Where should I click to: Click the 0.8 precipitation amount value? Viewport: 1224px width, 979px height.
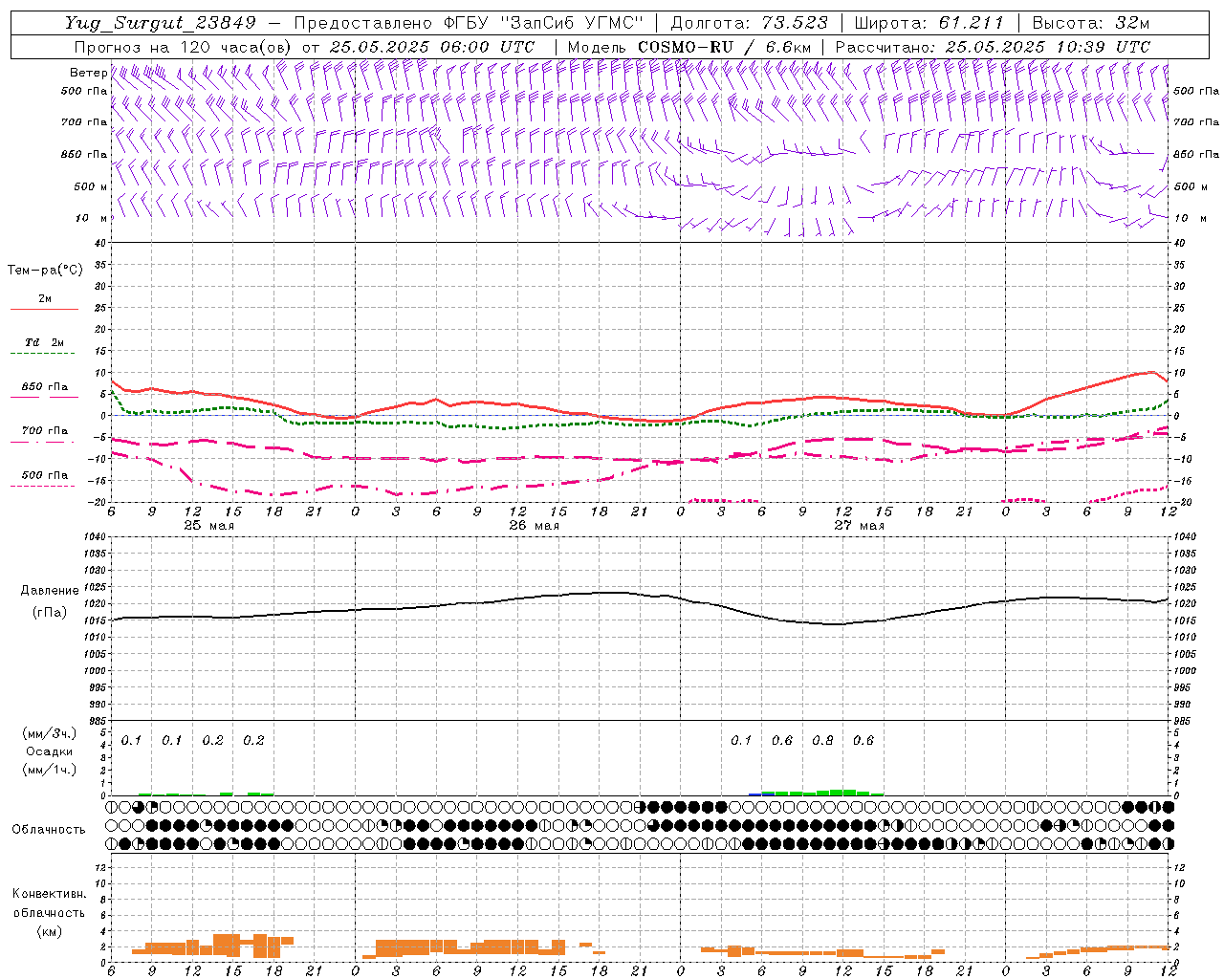(822, 741)
